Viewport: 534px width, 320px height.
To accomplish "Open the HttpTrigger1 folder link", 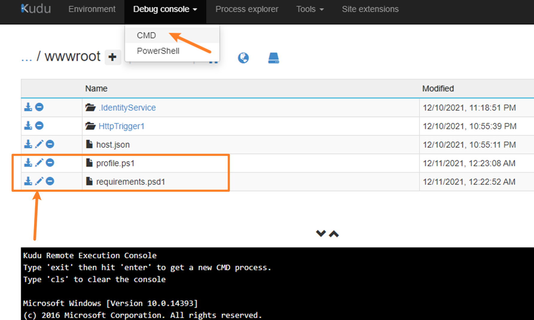I will tap(121, 126).
